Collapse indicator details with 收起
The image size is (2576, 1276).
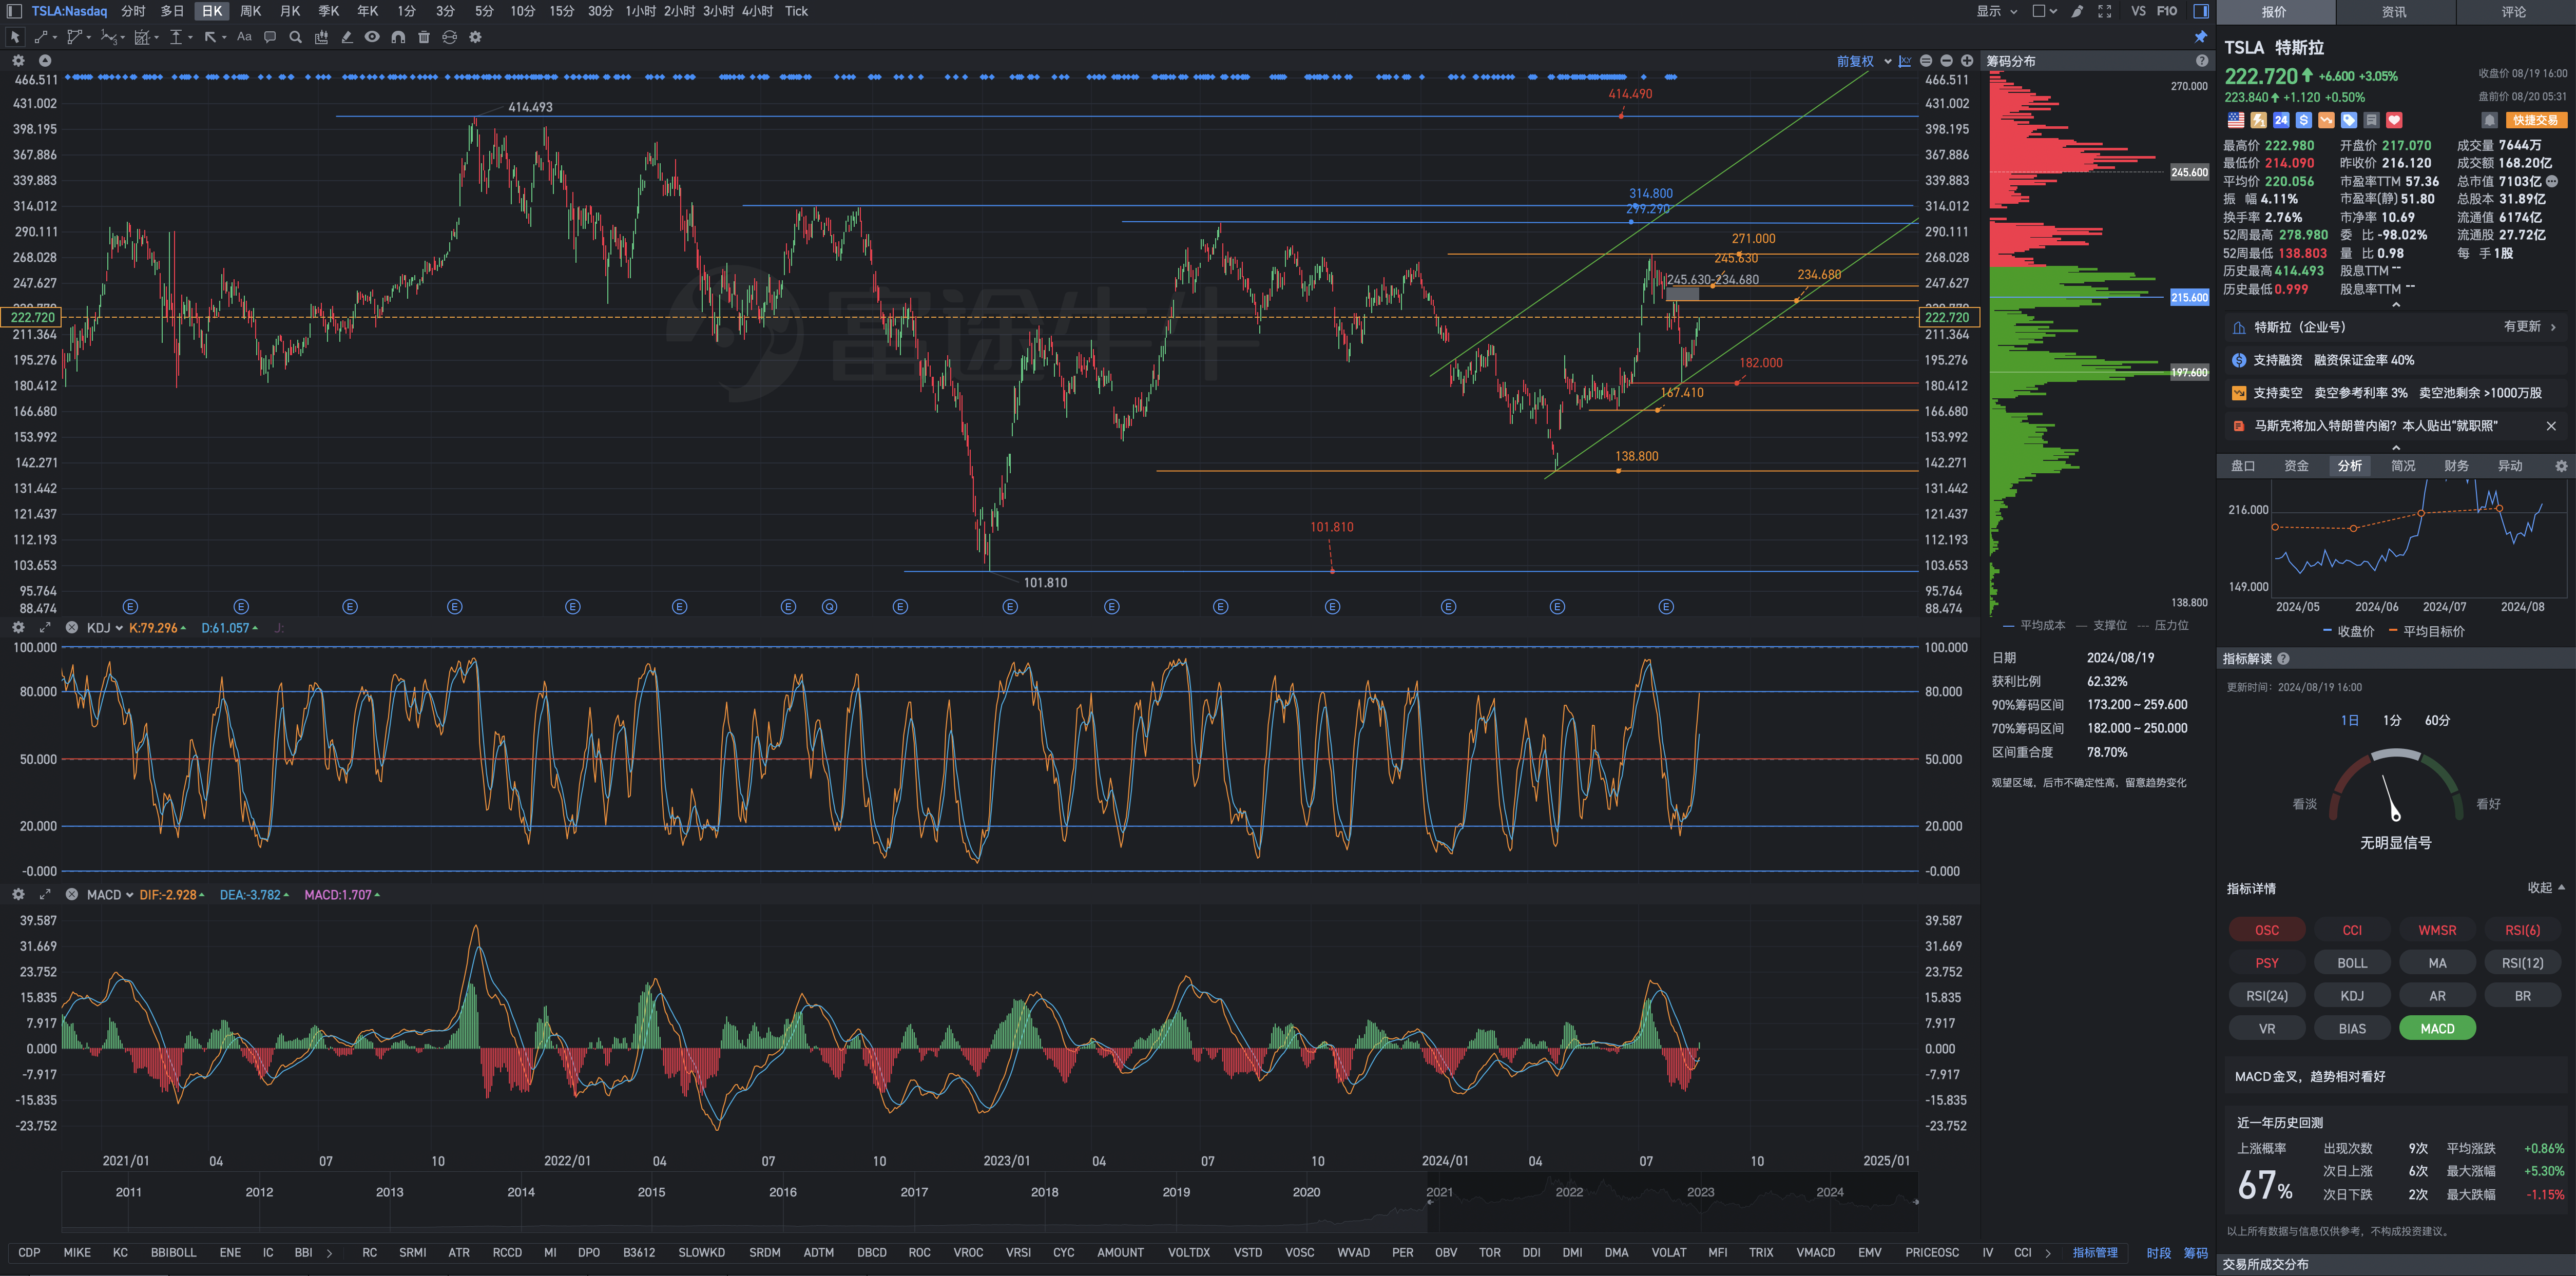[2546, 888]
